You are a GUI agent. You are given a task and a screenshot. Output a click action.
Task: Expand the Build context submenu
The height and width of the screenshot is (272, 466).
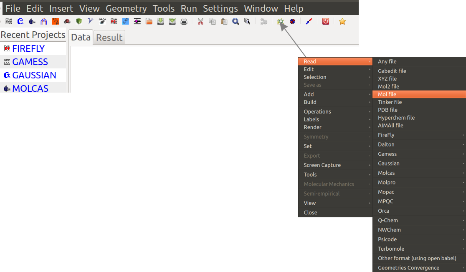coord(335,102)
